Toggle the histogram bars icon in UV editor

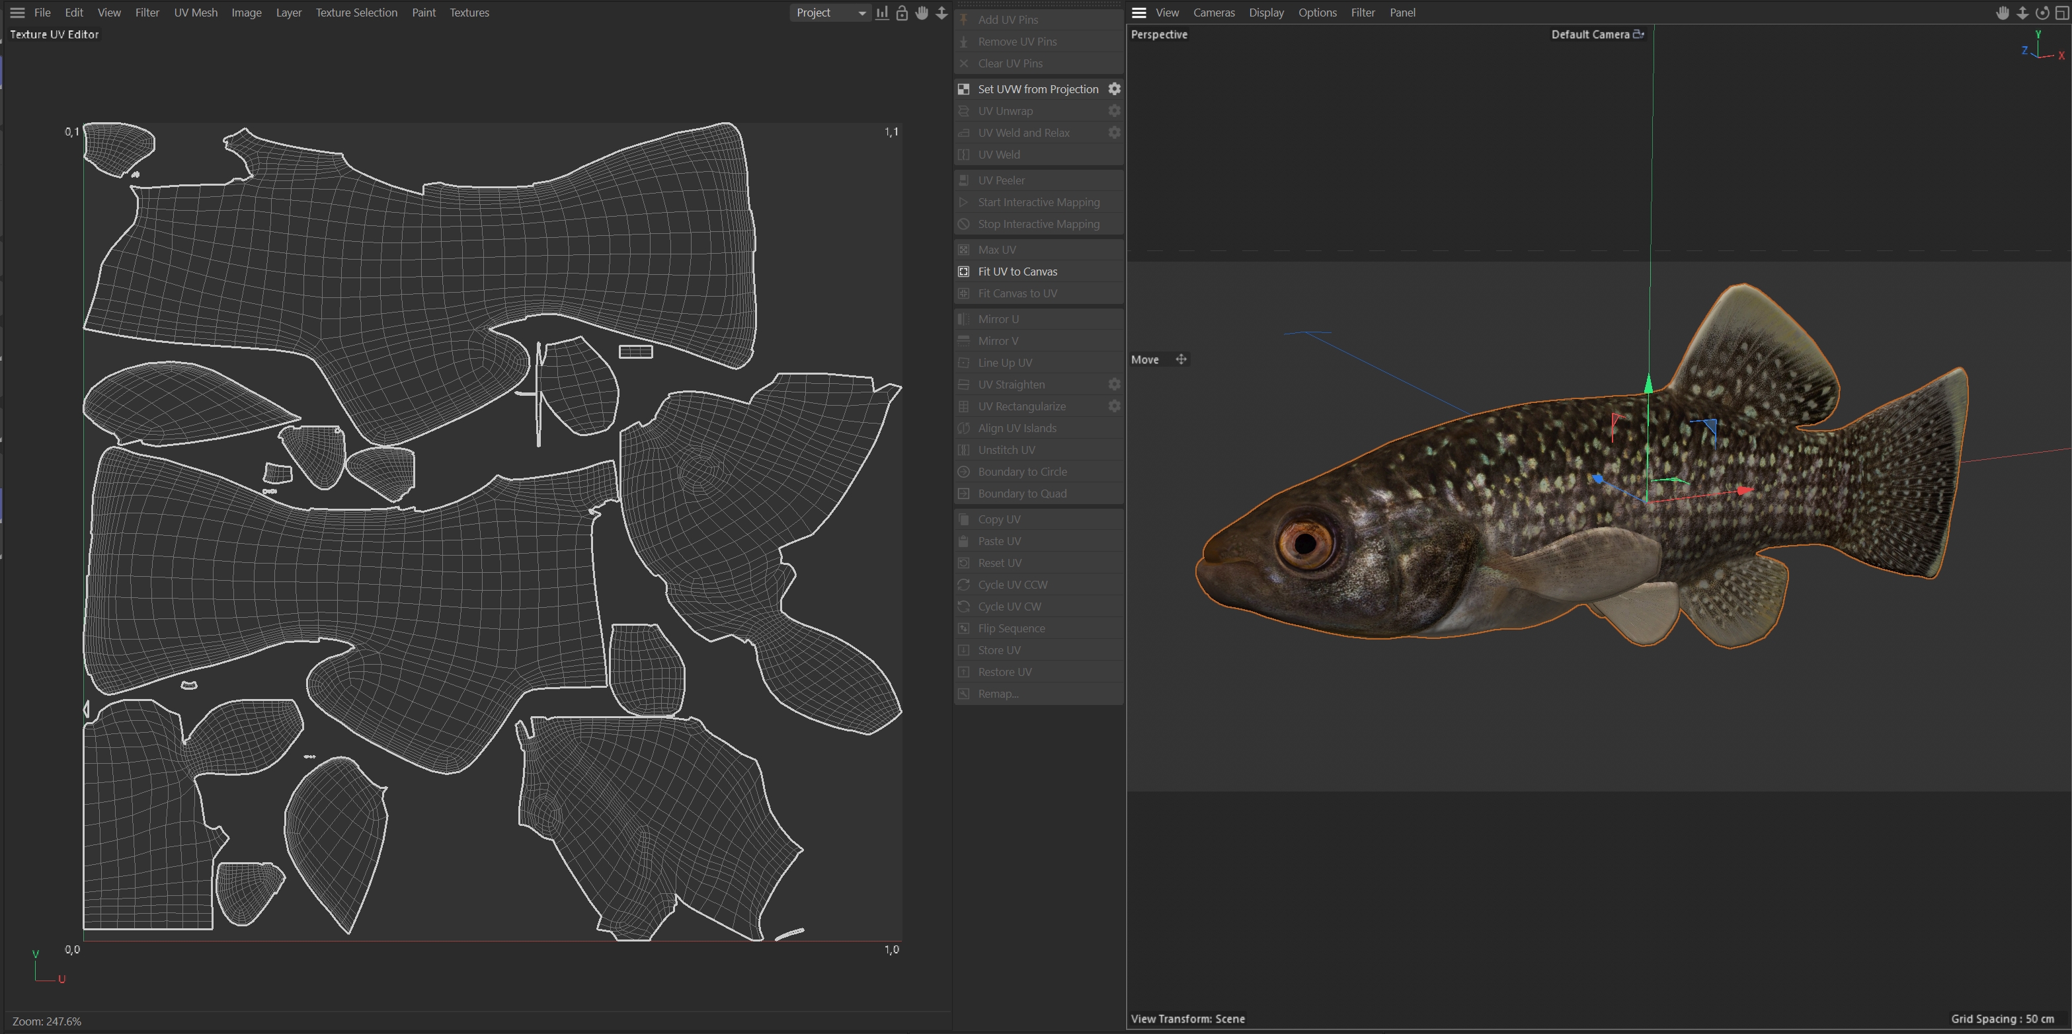[883, 13]
